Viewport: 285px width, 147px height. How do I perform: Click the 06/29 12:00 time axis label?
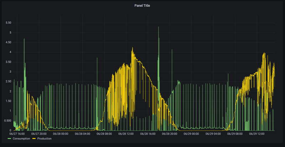click(x=256, y=134)
